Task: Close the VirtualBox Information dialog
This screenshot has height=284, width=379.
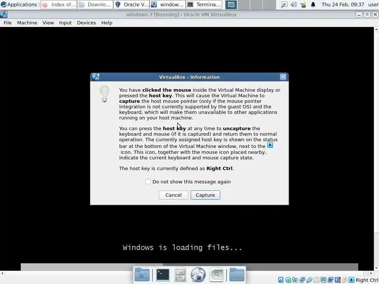Action: click(x=283, y=77)
